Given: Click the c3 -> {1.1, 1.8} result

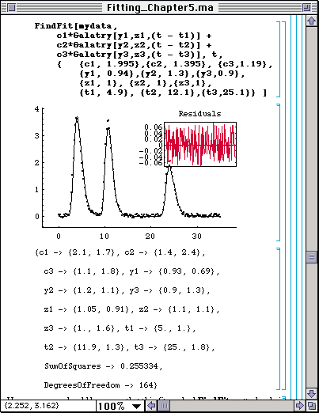Looking at the screenshot, I should point(82,271).
